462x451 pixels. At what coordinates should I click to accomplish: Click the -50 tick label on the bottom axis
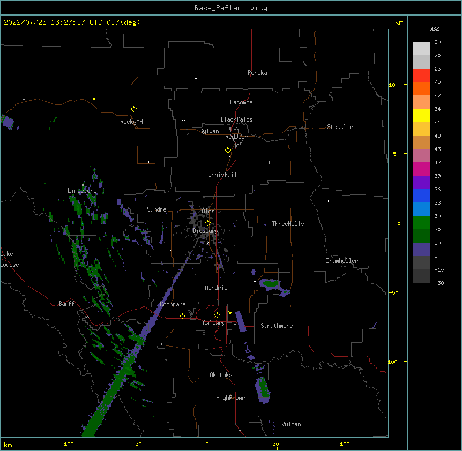click(x=137, y=444)
